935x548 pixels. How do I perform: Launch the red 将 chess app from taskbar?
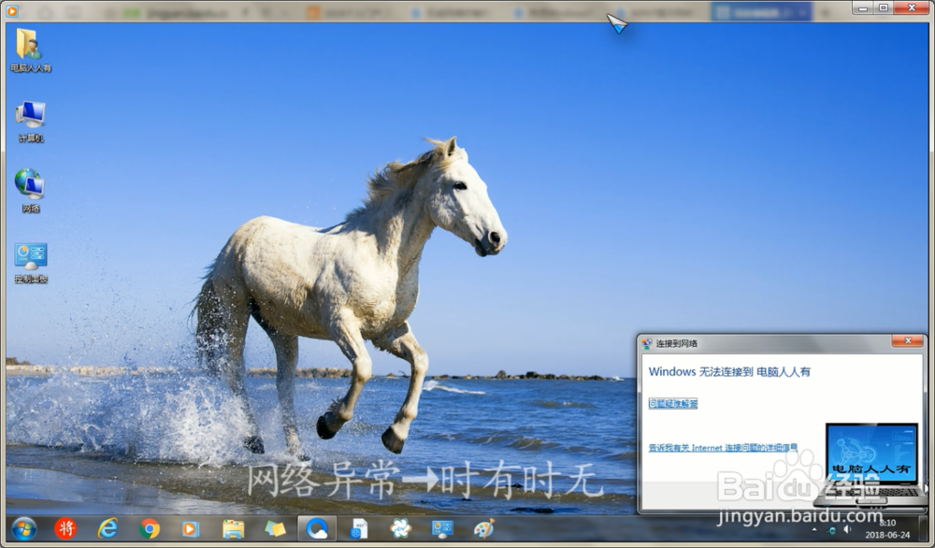[x=65, y=528]
